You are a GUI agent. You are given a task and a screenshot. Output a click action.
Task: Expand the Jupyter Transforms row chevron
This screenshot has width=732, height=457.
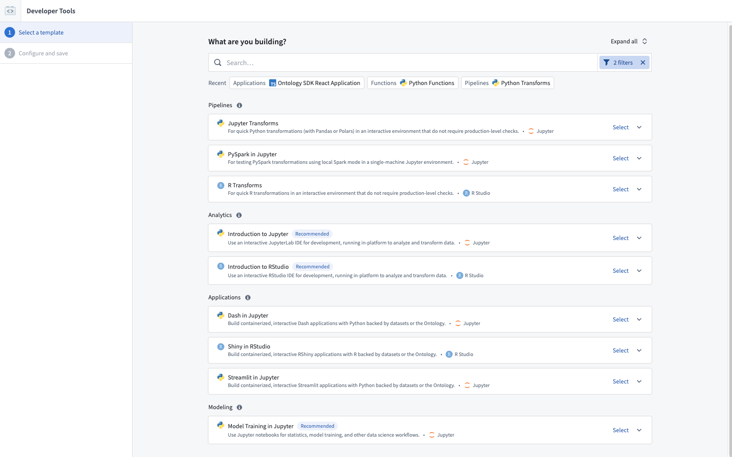click(639, 127)
